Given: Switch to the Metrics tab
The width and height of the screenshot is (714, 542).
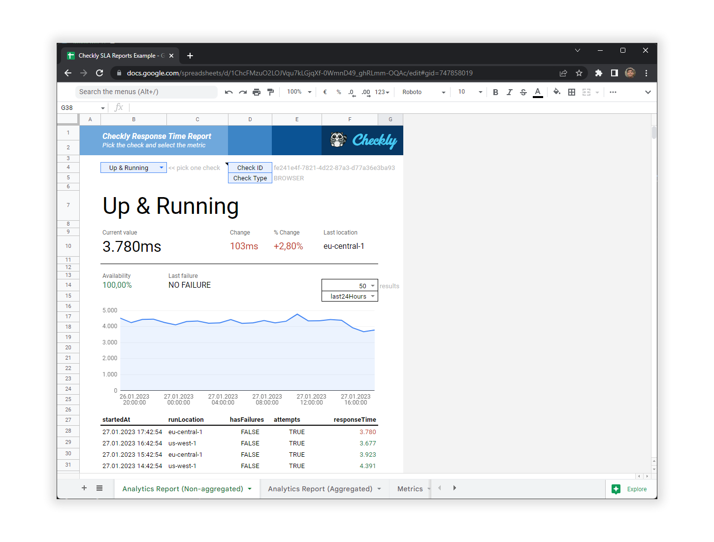Looking at the screenshot, I should tap(411, 488).
